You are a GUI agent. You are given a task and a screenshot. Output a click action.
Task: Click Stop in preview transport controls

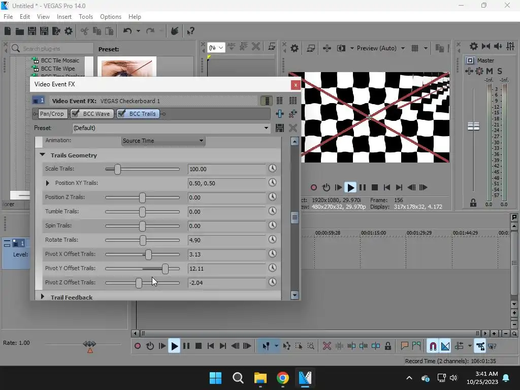point(375,188)
